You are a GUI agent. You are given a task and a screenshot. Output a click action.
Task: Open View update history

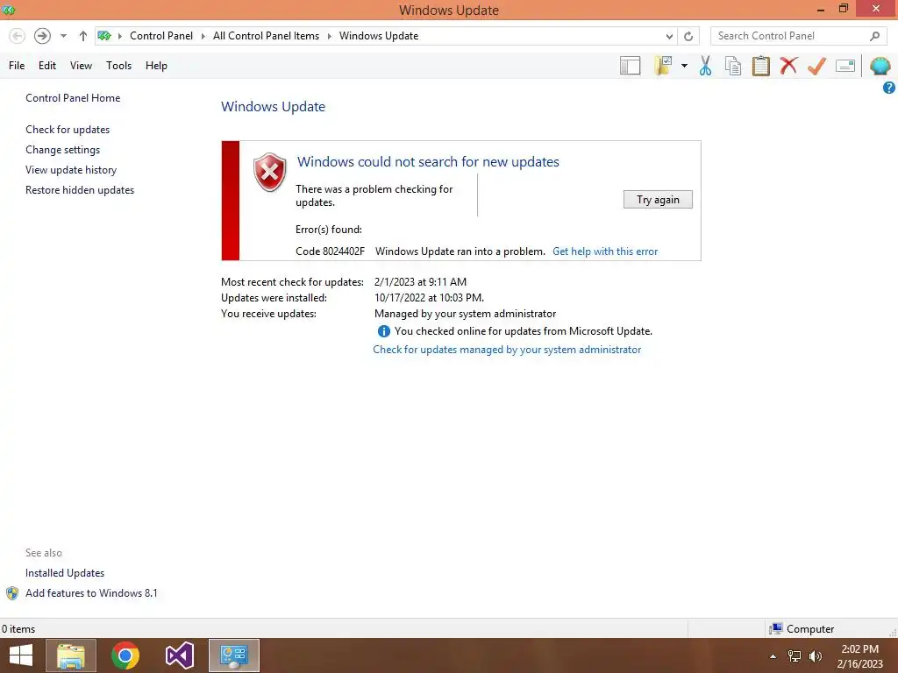pyautogui.click(x=71, y=170)
